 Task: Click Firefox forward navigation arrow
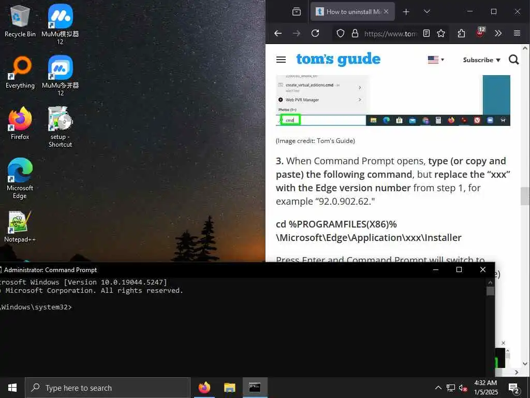[x=297, y=33]
